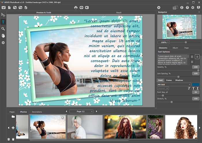Open the 100% zoom dropdown
202x143 pixels.
pyautogui.click(x=164, y=42)
